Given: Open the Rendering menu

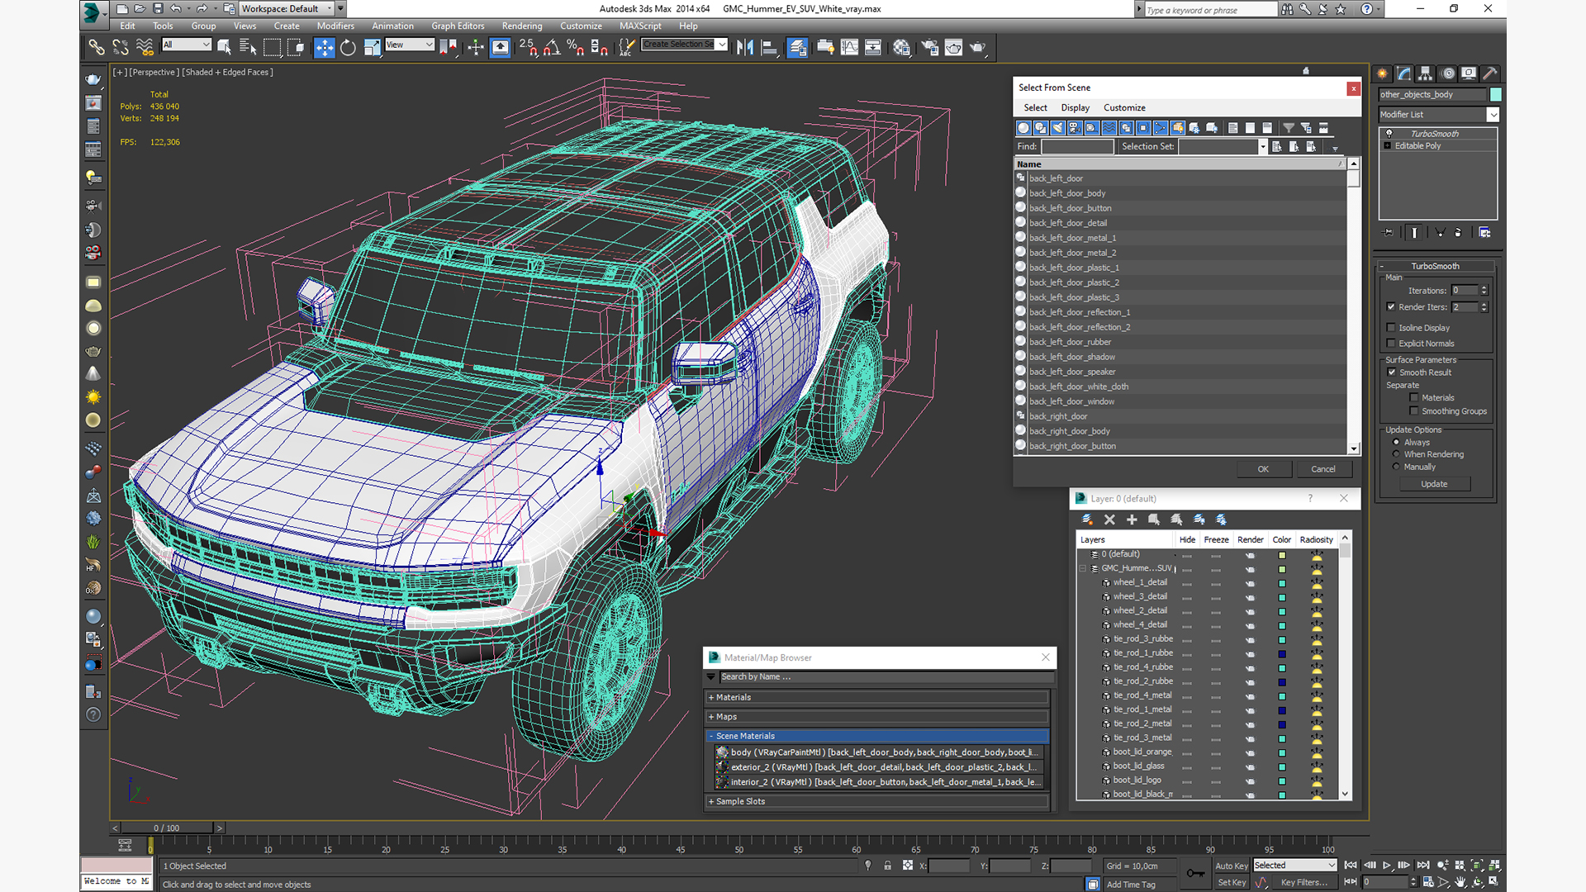Looking at the screenshot, I should point(522,26).
